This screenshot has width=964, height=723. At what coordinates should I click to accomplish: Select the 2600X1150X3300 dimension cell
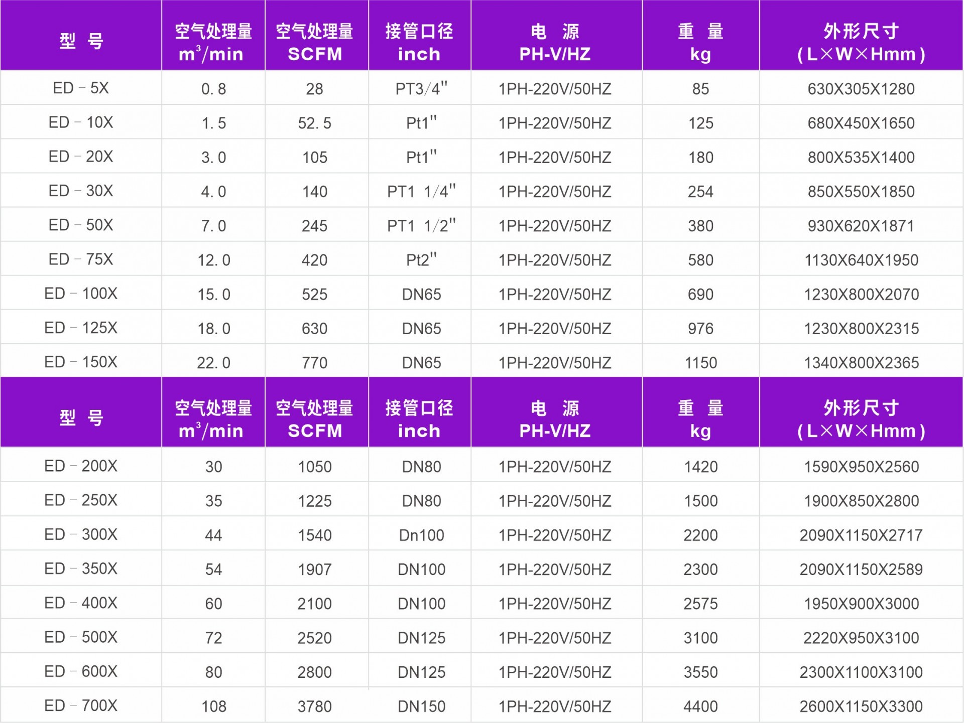(x=861, y=706)
